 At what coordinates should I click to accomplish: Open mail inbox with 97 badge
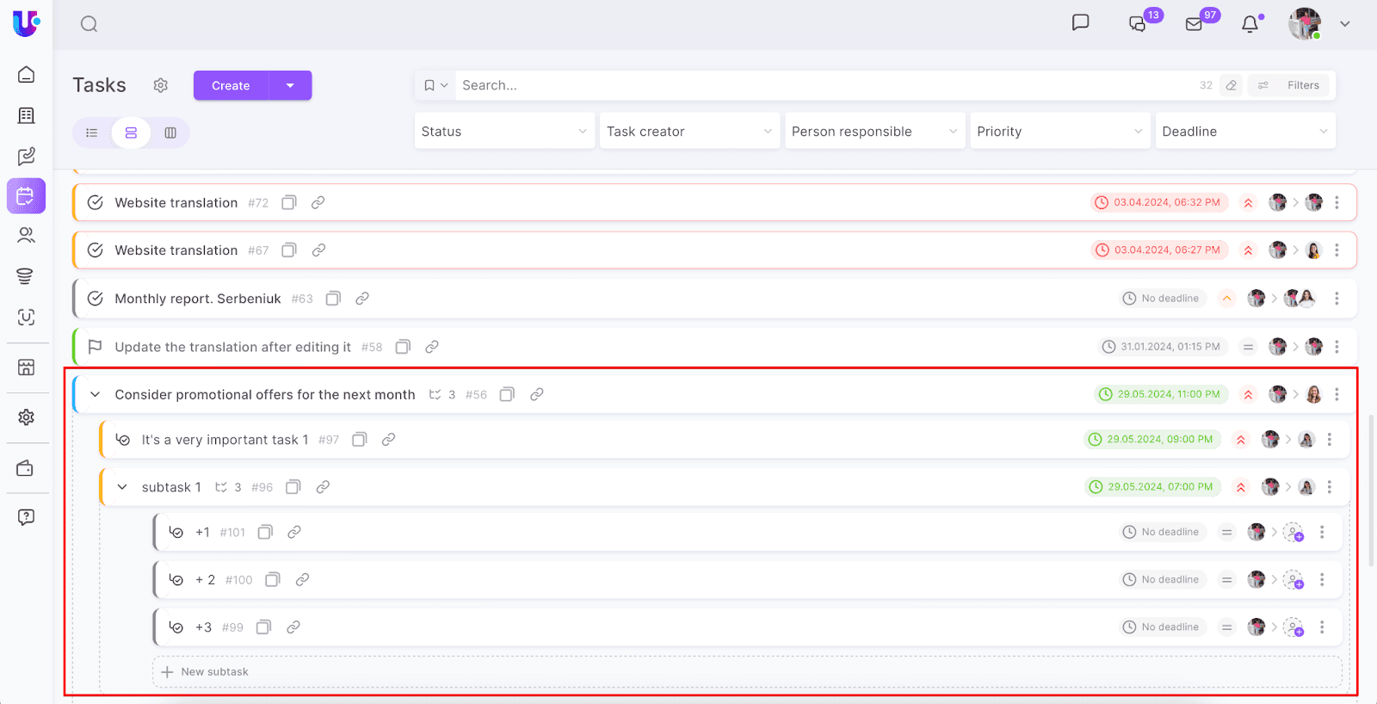pos(1195,24)
